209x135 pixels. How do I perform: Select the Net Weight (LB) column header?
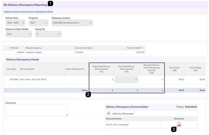point(174,69)
